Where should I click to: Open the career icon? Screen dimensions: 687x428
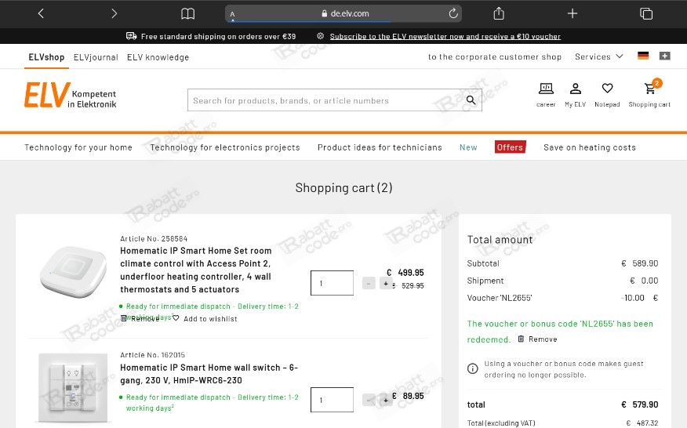546,95
